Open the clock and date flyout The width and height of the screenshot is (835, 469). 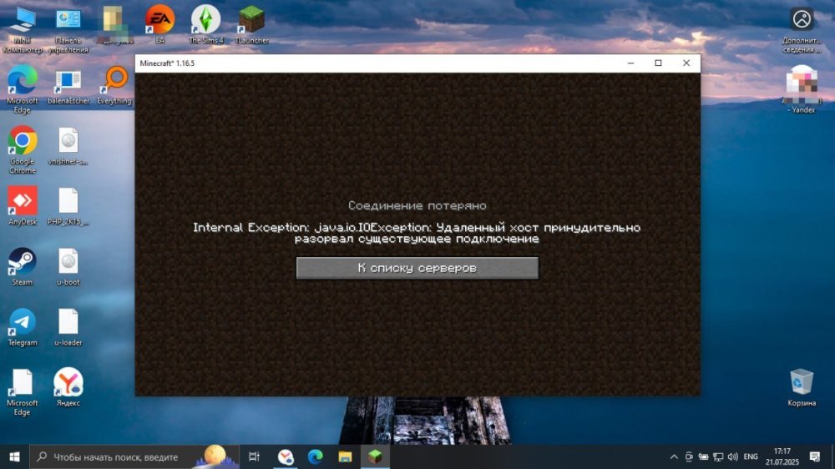782,456
